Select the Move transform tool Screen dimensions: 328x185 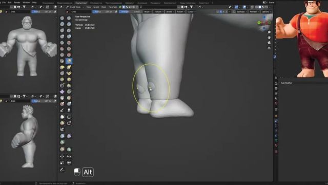click(62, 156)
